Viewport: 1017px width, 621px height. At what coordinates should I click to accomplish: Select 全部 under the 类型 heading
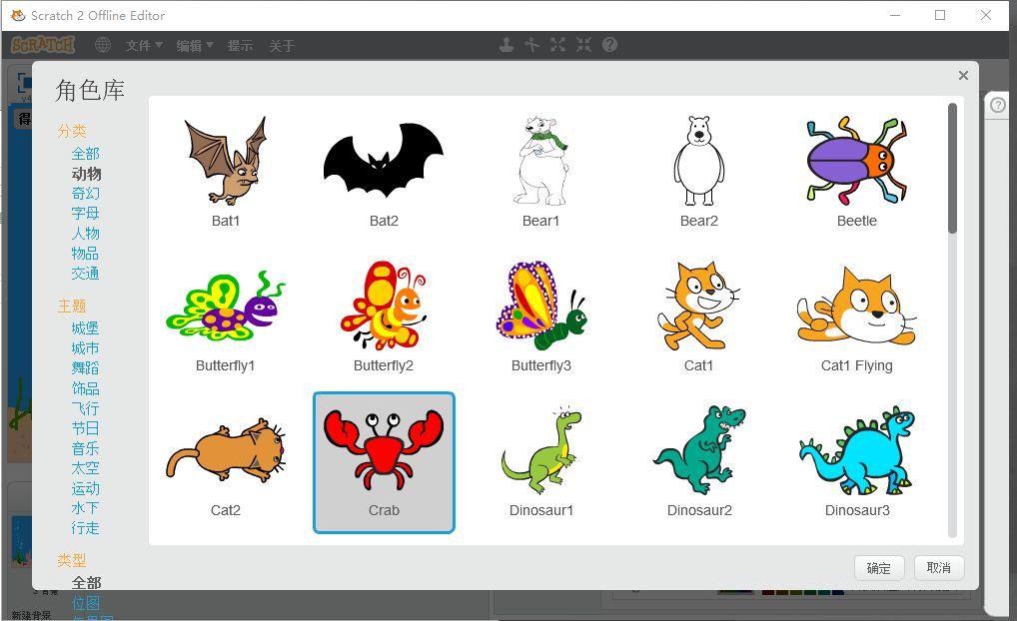pos(86,583)
